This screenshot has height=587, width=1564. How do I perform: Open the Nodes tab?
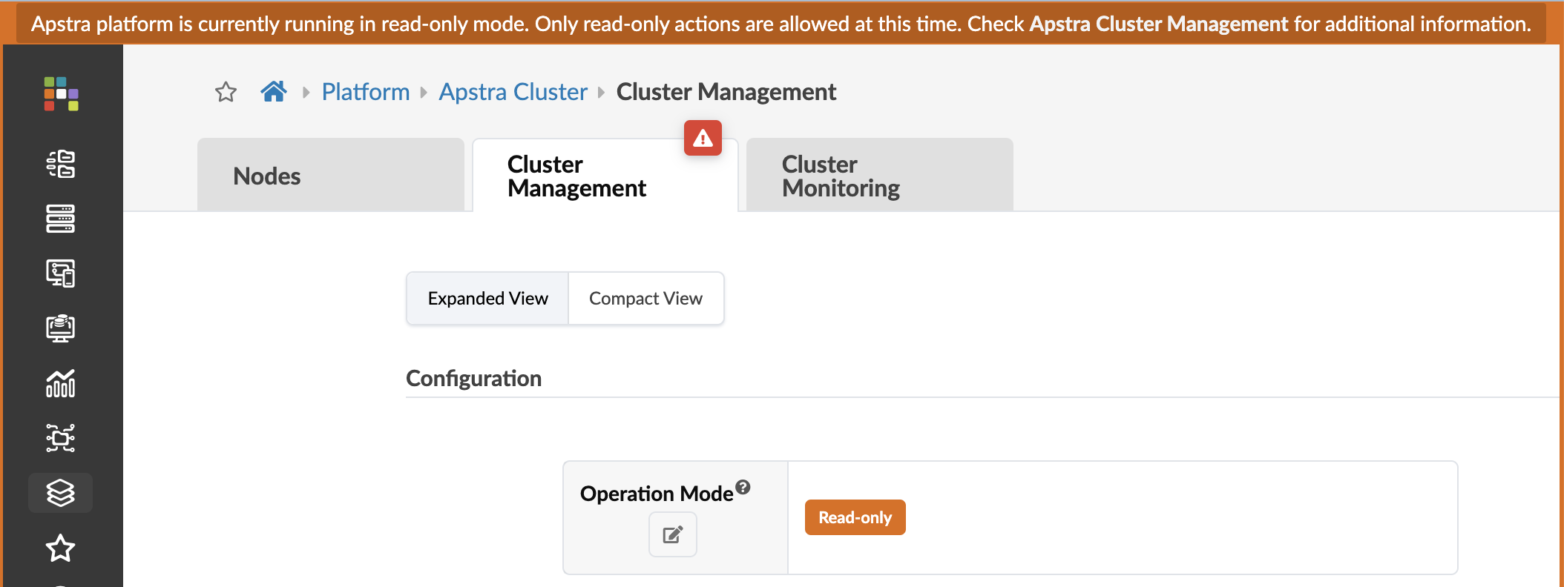click(x=330, y=176)
